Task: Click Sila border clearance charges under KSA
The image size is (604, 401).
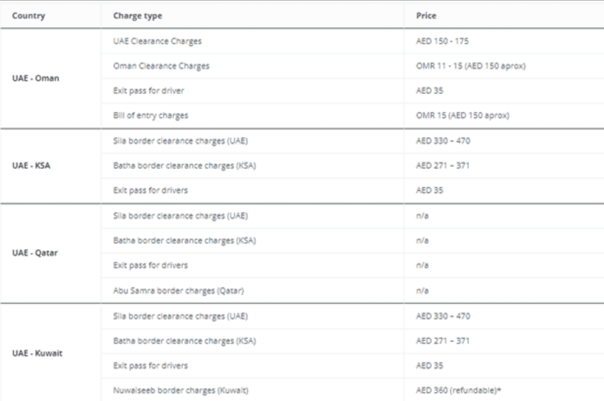Action: 180,141
